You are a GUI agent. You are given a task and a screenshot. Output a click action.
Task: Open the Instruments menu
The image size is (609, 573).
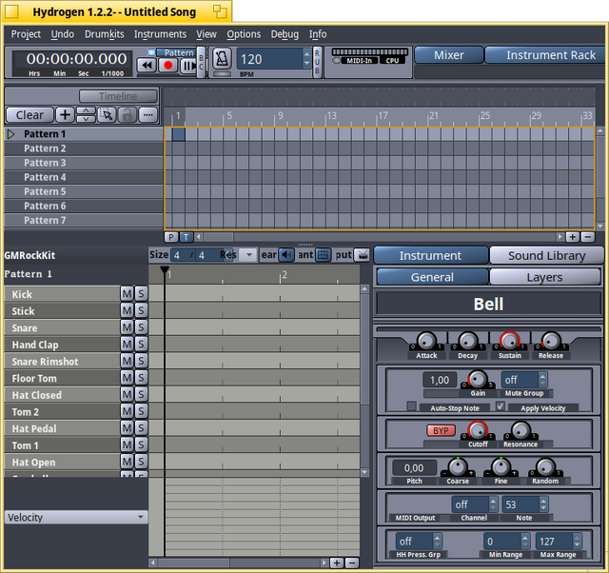click(160, 34)
